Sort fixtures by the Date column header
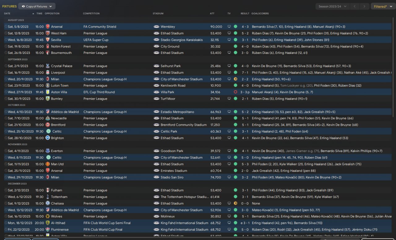 click(7, 14)
